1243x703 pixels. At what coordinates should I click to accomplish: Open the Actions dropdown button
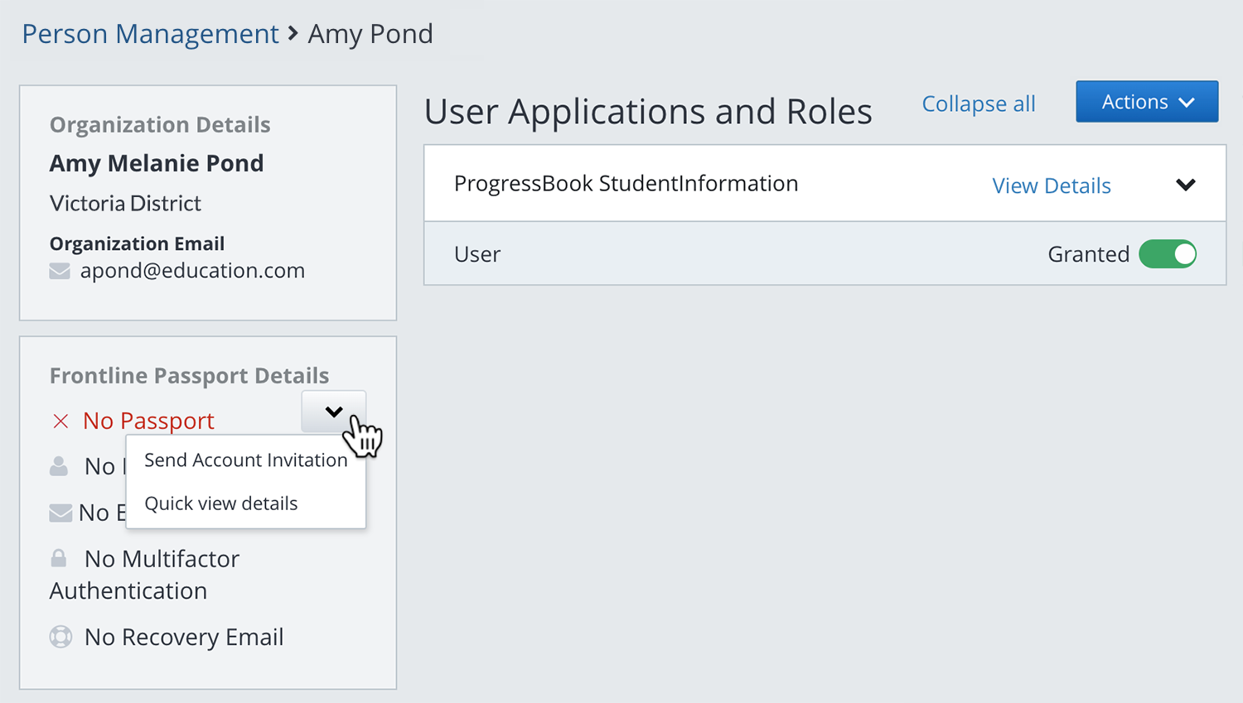pyautogui.click(x=1146, y=102)
